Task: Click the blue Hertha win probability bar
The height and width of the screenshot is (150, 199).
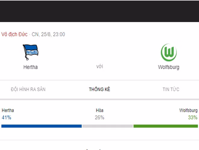Action: 42,126
